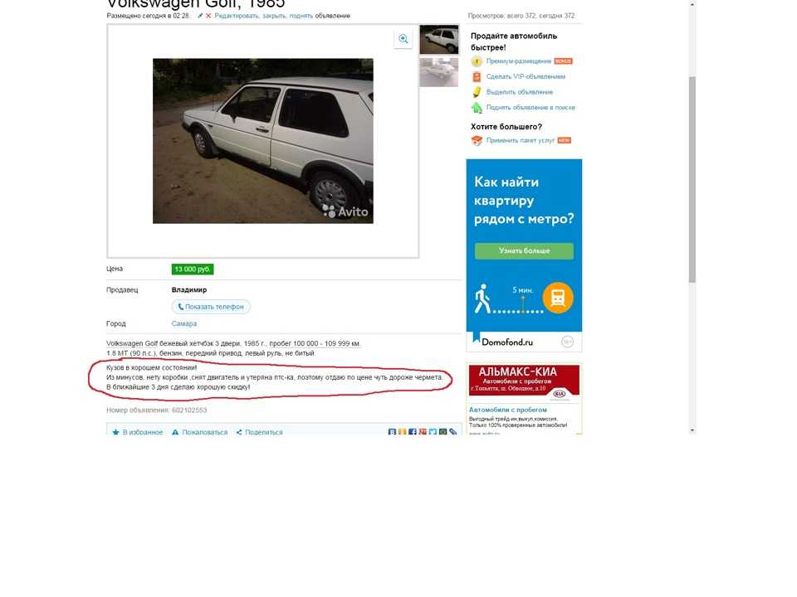Click the Facebook share icon

point(413,431)
